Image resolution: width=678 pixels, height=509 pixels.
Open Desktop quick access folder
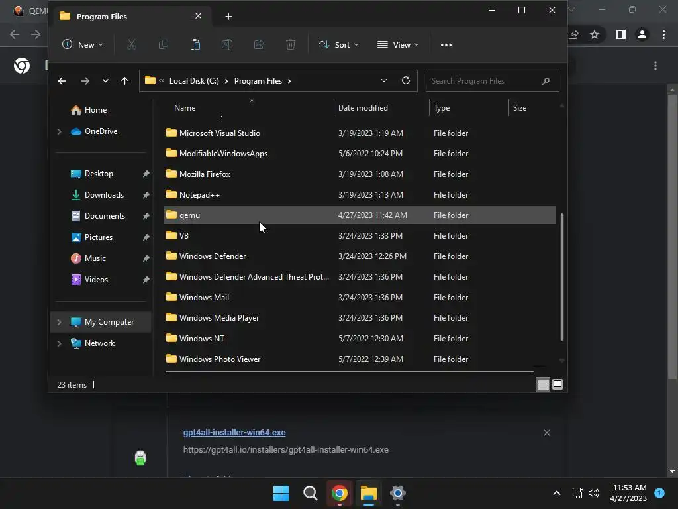pos(92,174)
